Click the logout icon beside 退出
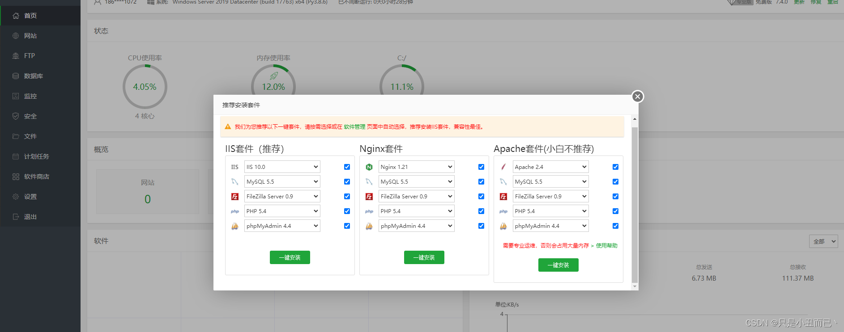This screenshot has height=332, width=844. point(16,217)
